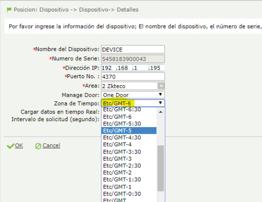Select the Etc/GMT-0:30 entry
The height and width of the screenshot is (202, 262).
(129, 194)
